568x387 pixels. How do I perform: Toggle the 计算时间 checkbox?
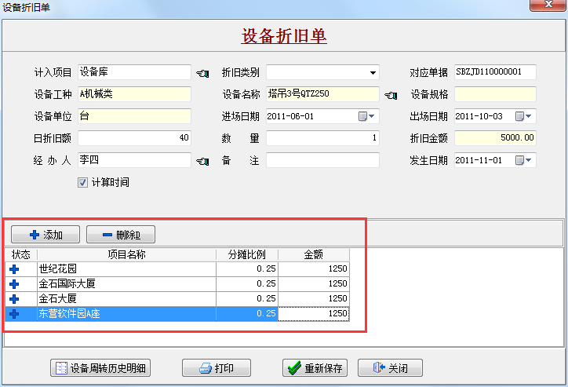pos(82,182)
